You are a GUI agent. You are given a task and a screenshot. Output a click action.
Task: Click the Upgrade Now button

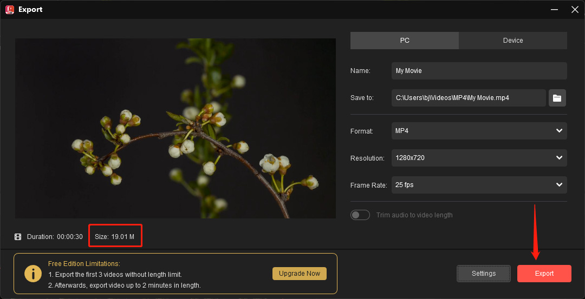(x=300, y=273)
